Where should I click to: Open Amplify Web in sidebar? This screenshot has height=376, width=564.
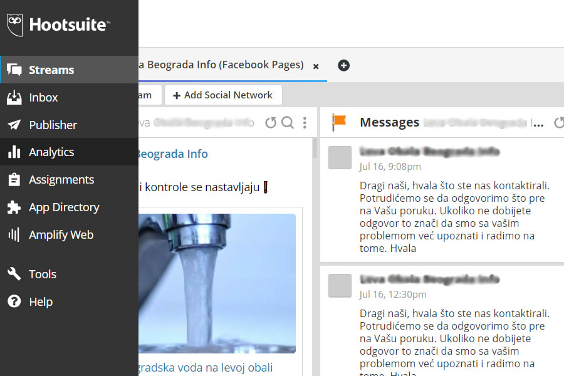coord(61,235)
